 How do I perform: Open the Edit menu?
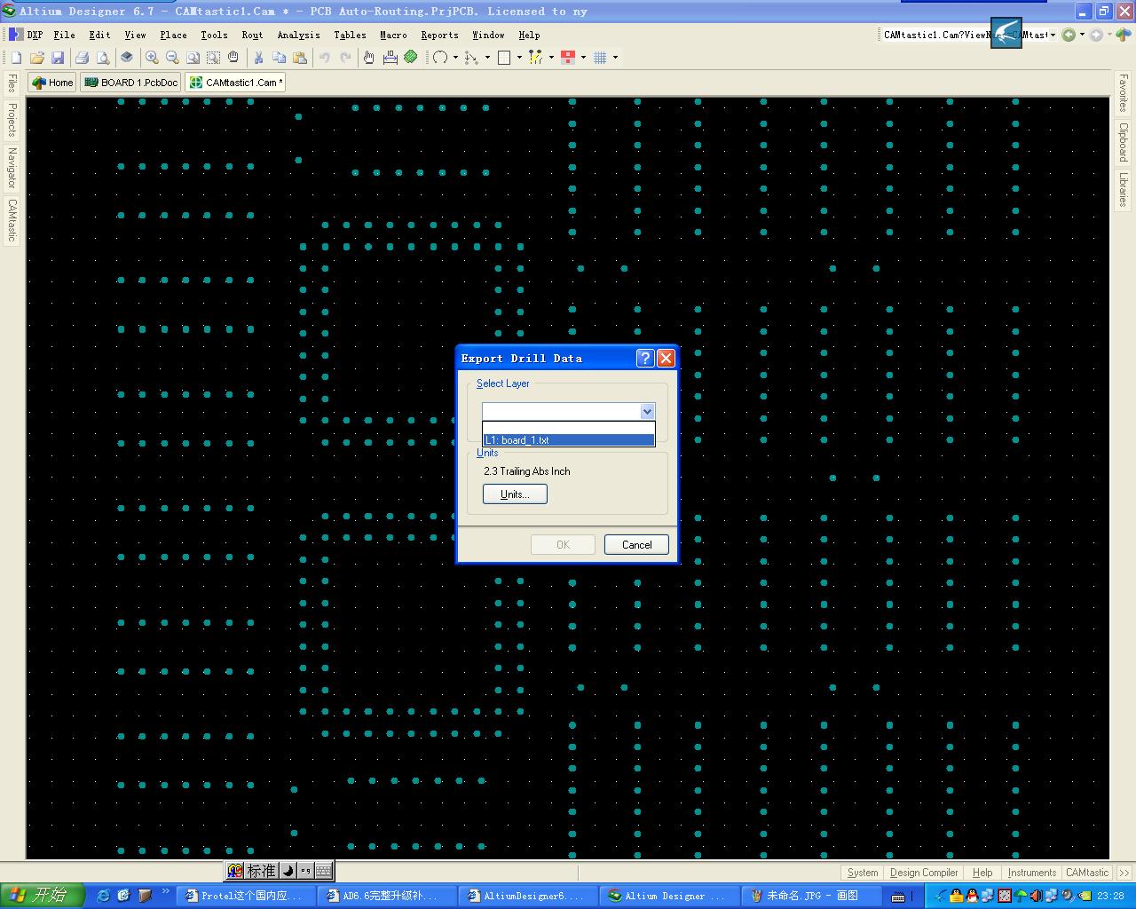pos(99,35)
